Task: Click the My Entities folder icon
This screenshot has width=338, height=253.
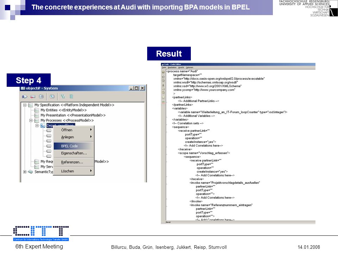Action: pos(37,110)
